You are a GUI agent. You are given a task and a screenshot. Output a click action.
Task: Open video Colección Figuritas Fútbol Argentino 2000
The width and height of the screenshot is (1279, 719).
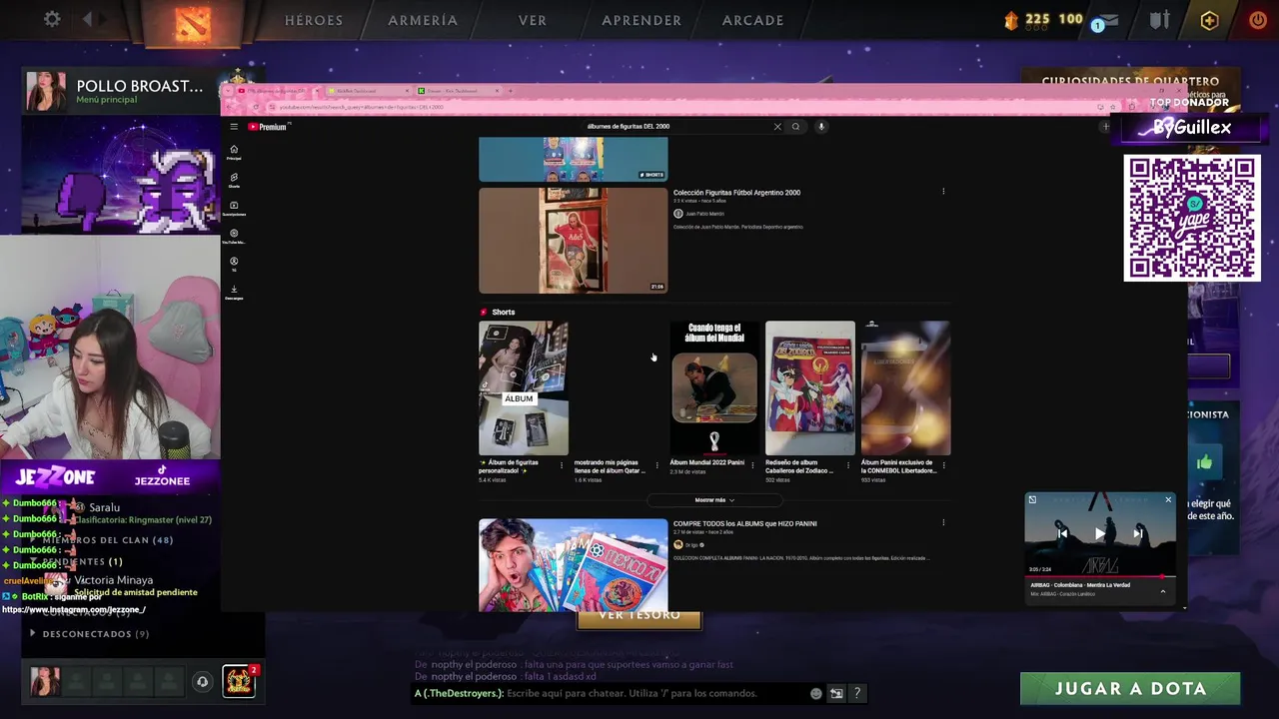(736, 193)
